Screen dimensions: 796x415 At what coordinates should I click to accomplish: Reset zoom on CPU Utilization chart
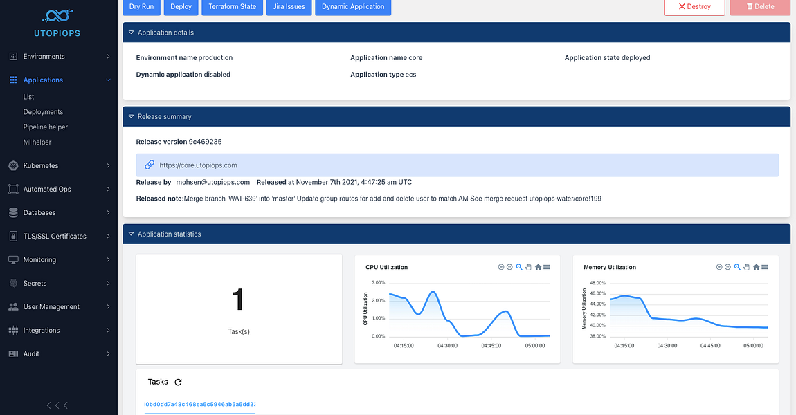pos(538,267)
